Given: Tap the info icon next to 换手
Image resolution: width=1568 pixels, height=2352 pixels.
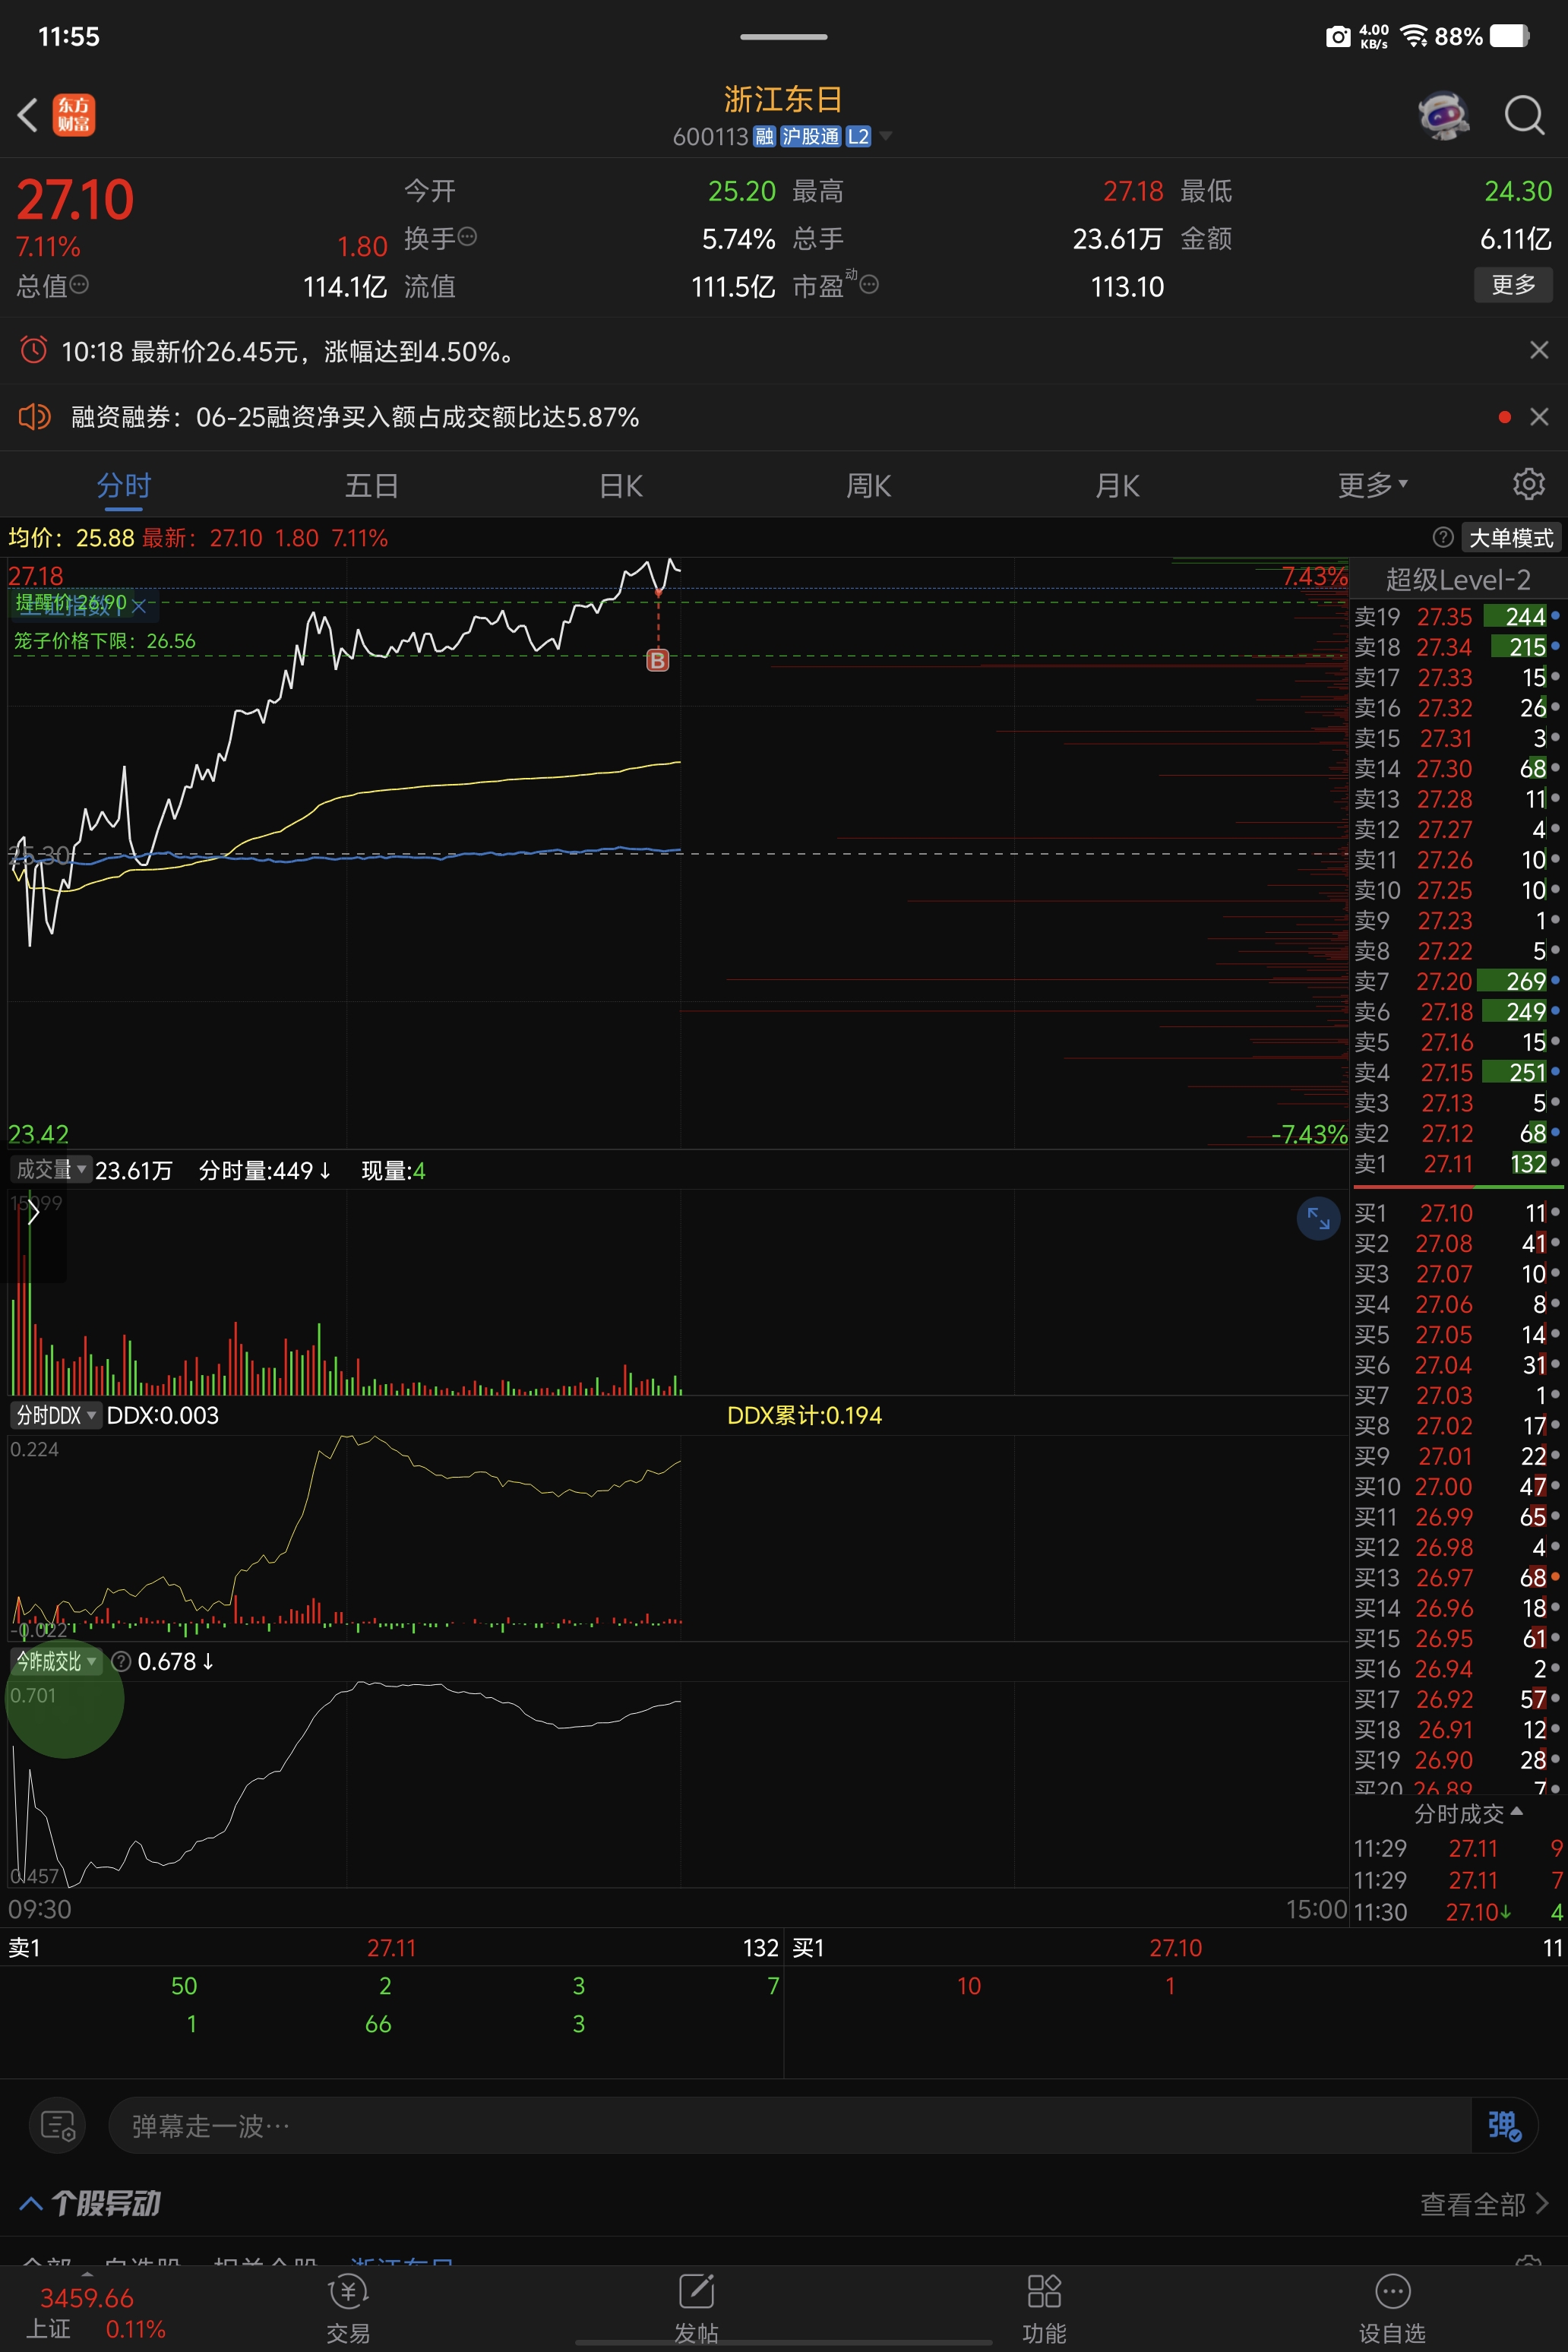Looking at the screenshot, I should (x=467, y=237).
